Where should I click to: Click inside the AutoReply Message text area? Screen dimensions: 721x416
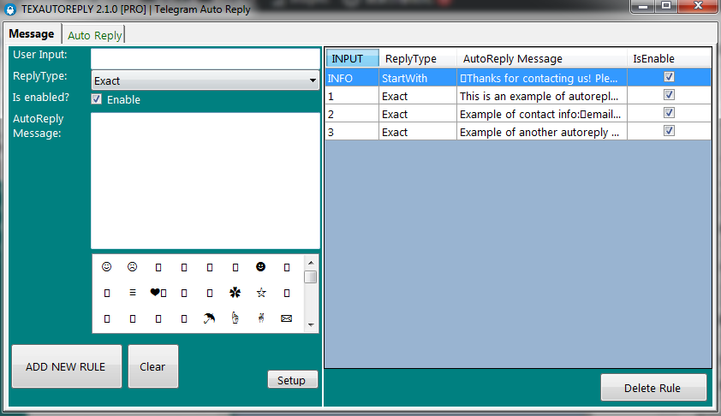tap(205, 181)
